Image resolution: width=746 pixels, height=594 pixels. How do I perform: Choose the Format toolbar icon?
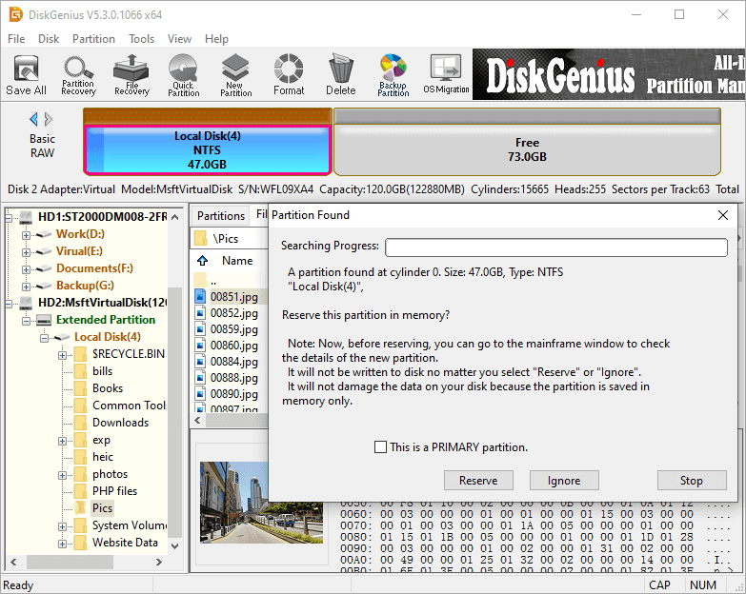click(289, 74)
